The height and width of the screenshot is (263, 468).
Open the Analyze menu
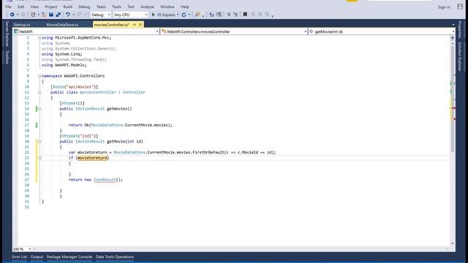coord(147,7)
